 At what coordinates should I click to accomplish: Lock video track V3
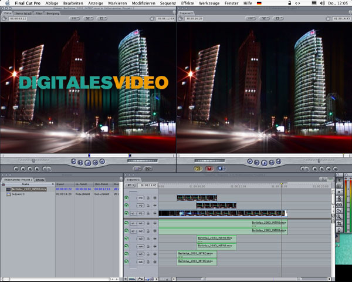point(148,198)
